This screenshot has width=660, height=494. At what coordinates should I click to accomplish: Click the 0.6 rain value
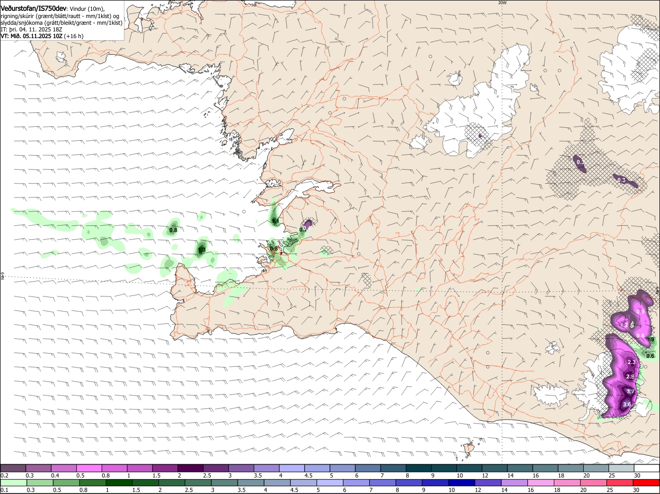coord(650,356)
